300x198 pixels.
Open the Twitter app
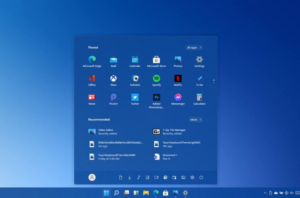coord(135,99)
